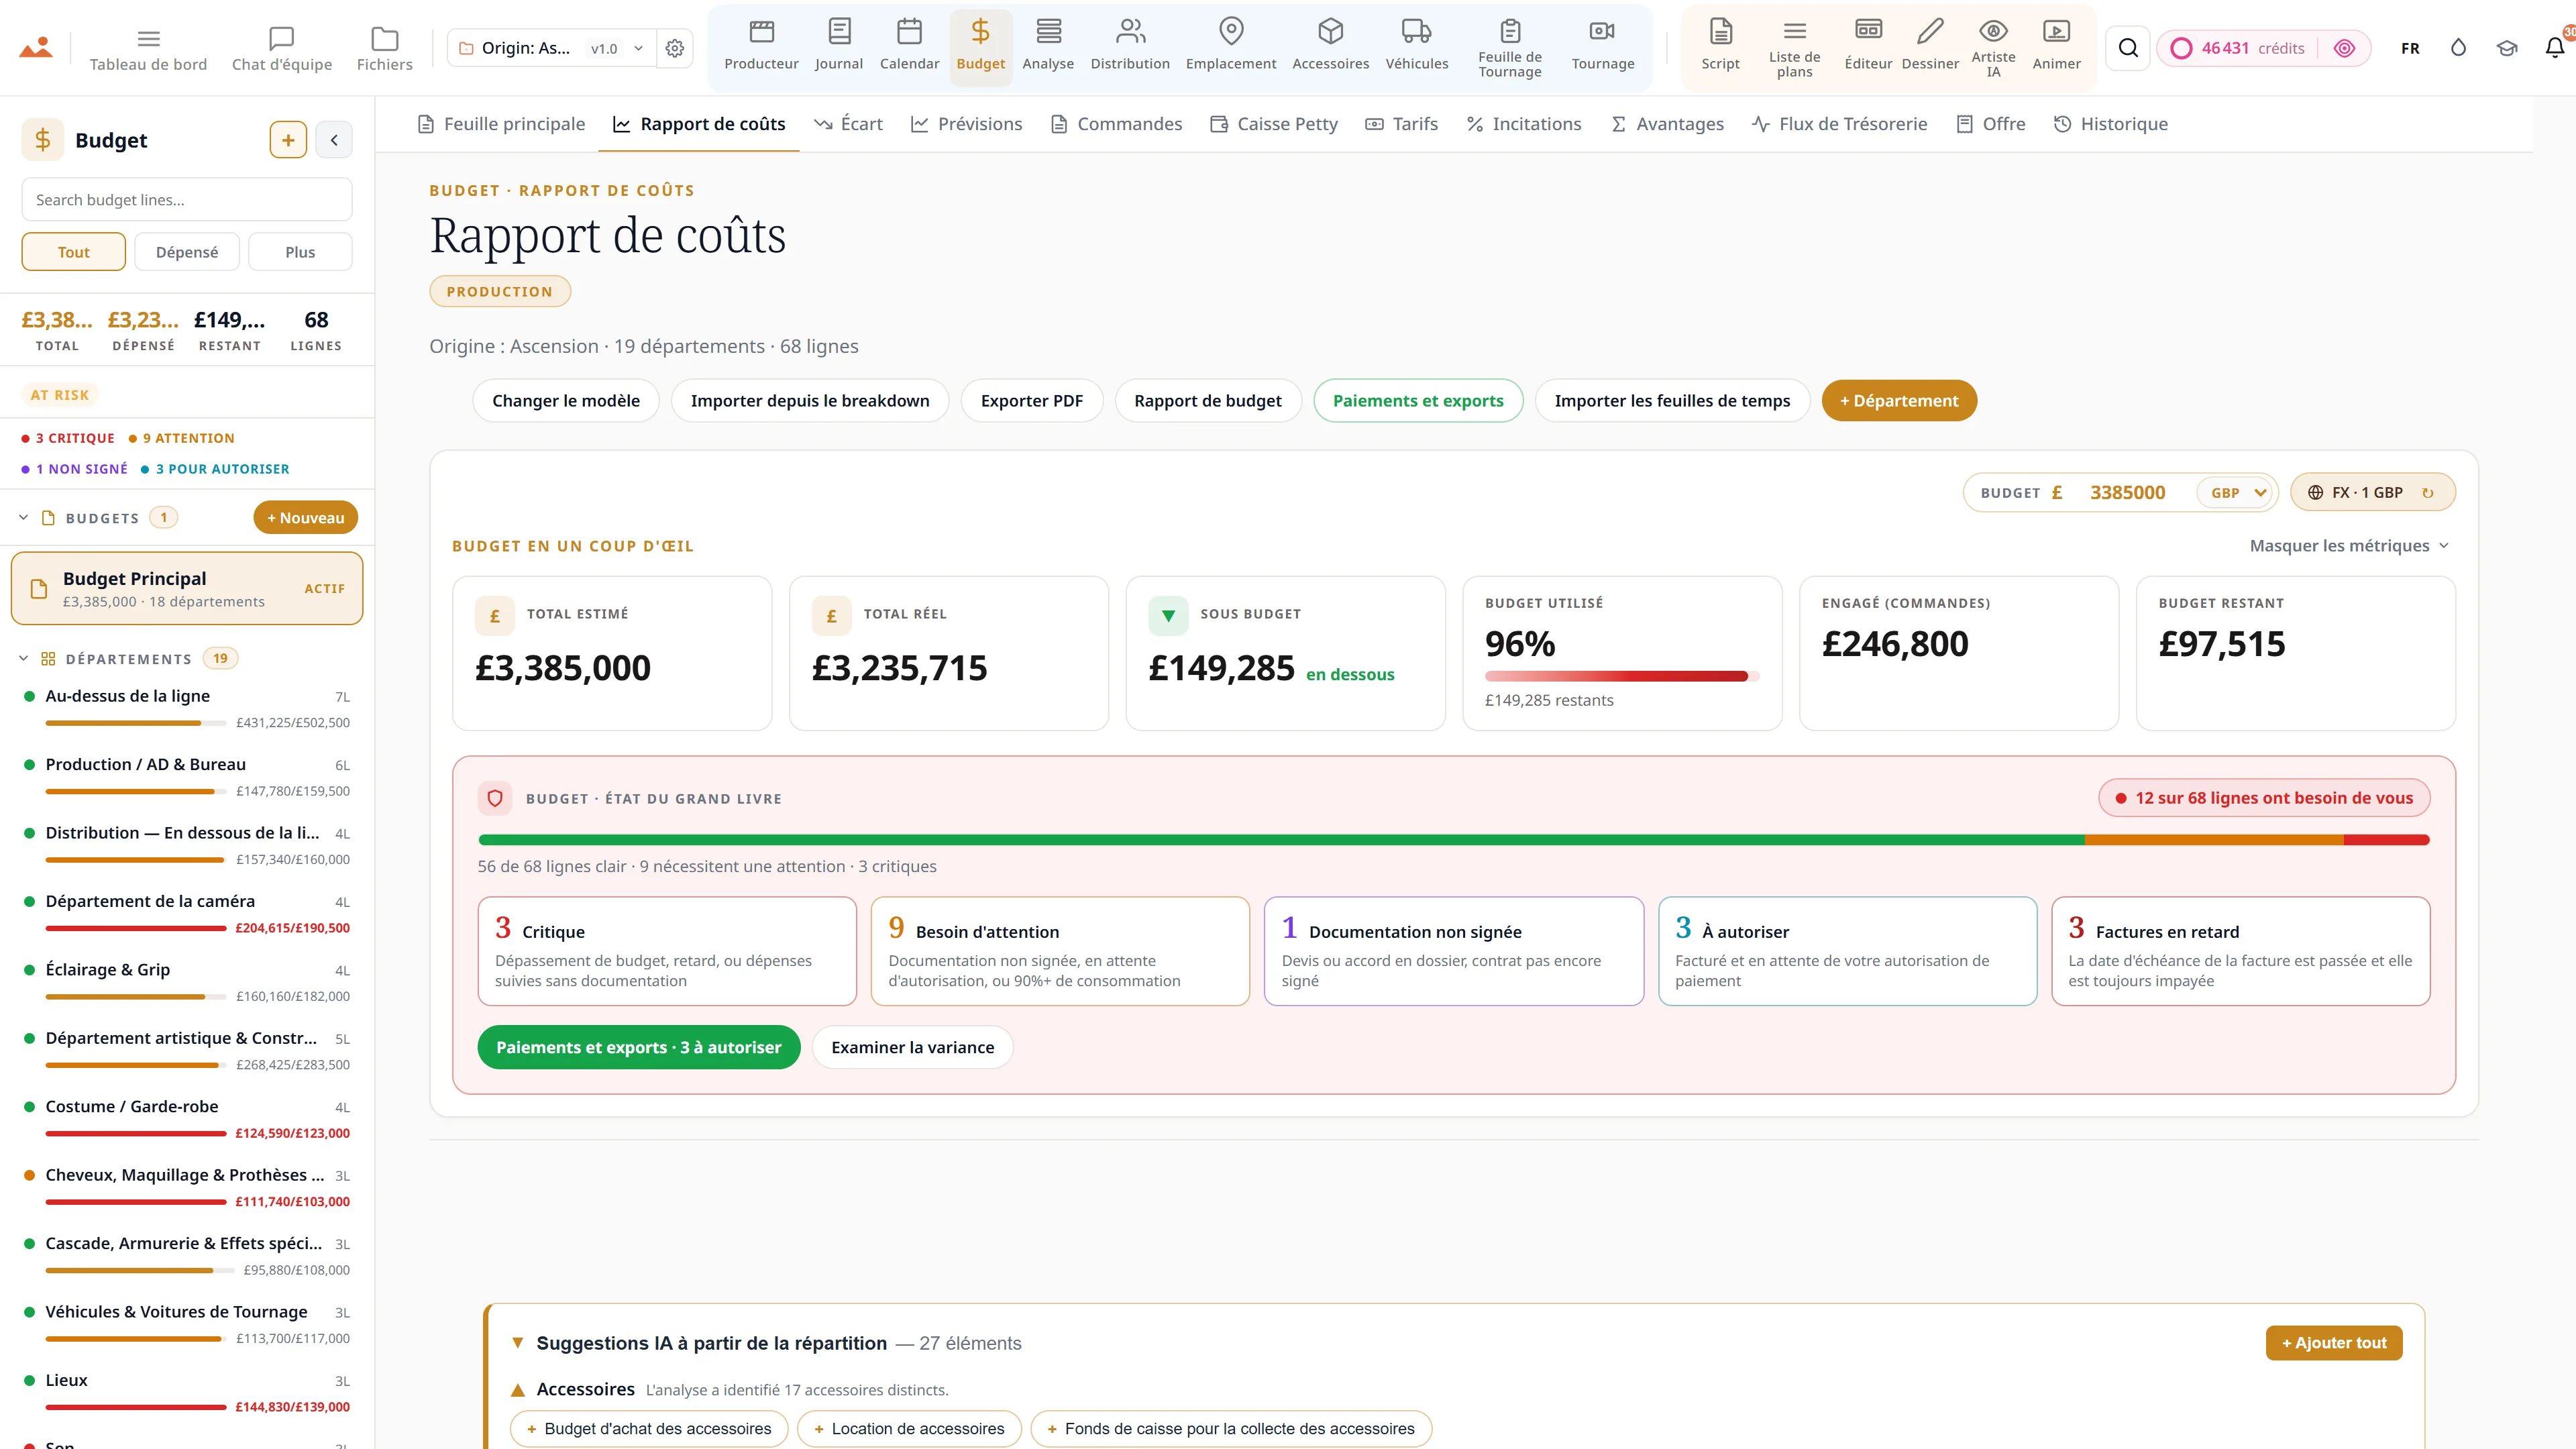Switch to Flux de Trésorerie tab
The image size is (2576, 1449).
1839,124
